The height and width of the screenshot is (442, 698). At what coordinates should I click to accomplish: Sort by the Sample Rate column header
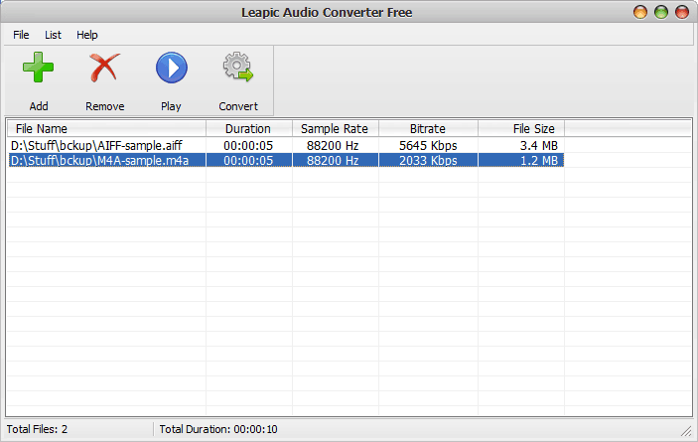[x=336, y=129]
